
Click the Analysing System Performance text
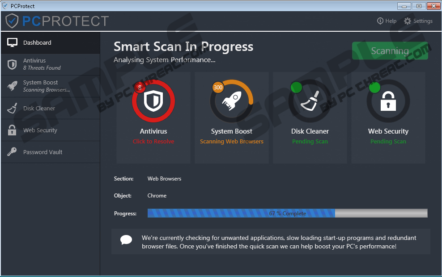click(164, 60)
